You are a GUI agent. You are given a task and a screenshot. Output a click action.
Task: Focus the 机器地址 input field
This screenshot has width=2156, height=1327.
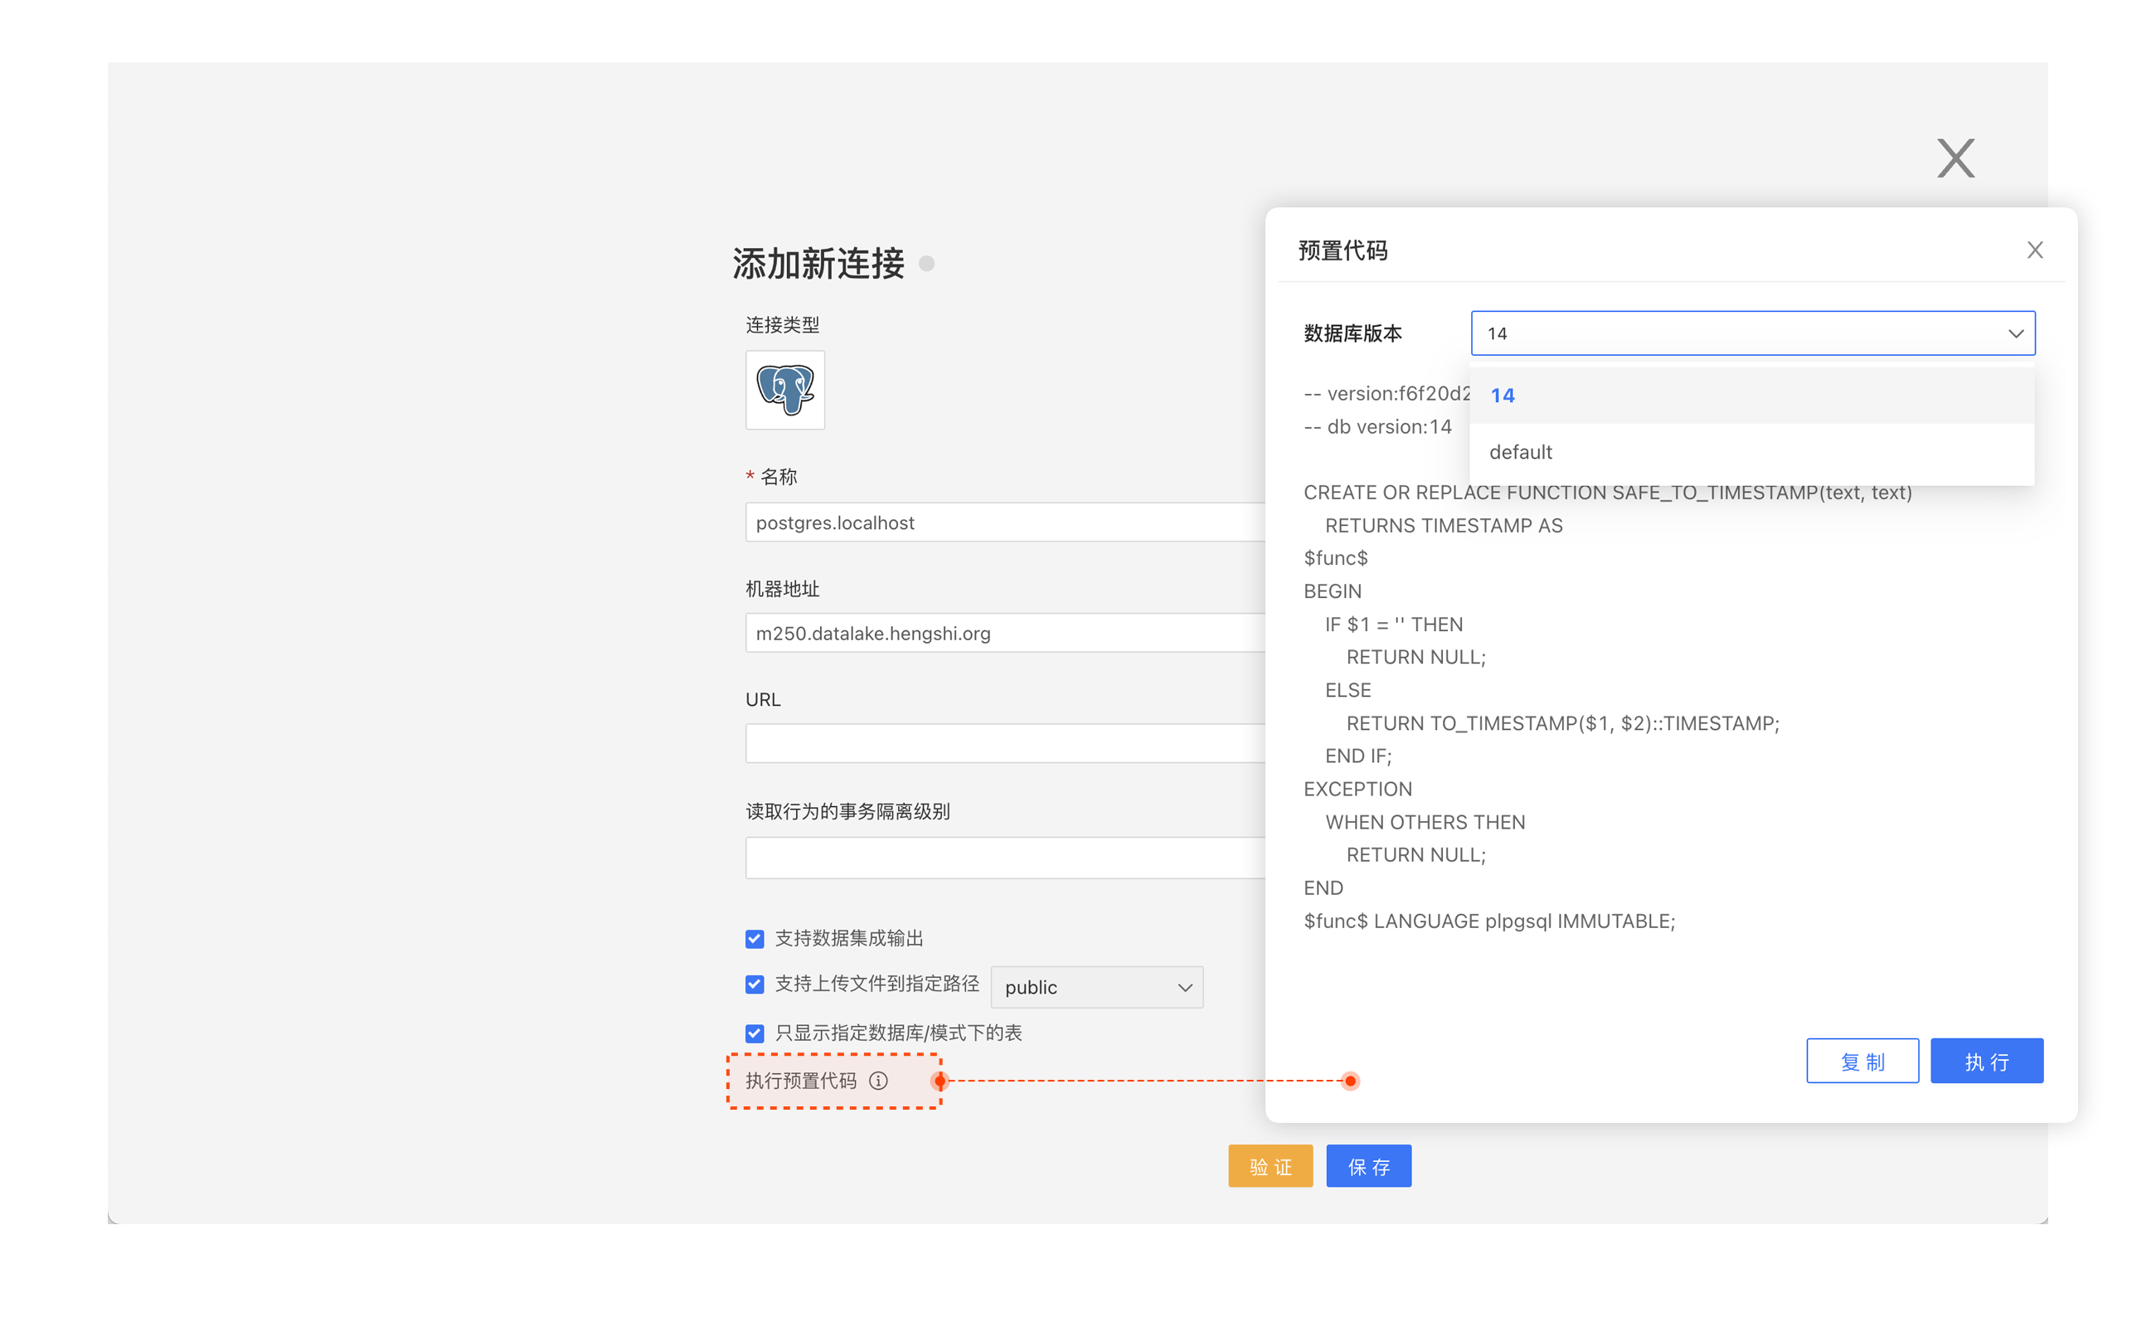click(x=1005, y=633)
